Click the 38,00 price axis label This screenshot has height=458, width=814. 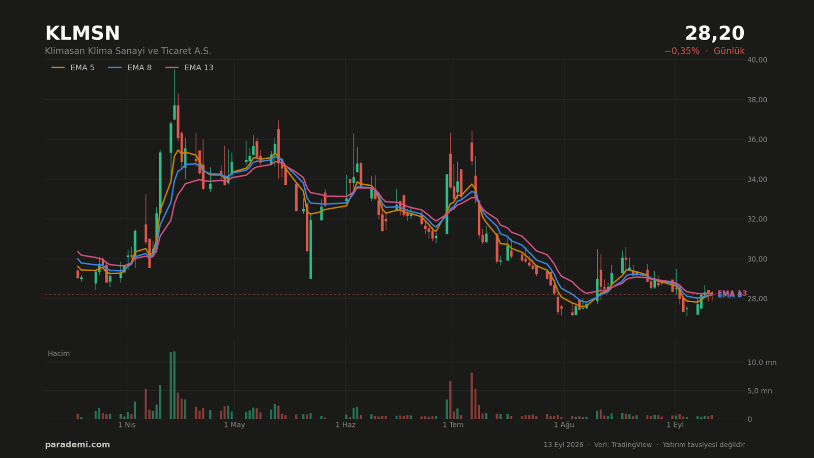[757, 100]
